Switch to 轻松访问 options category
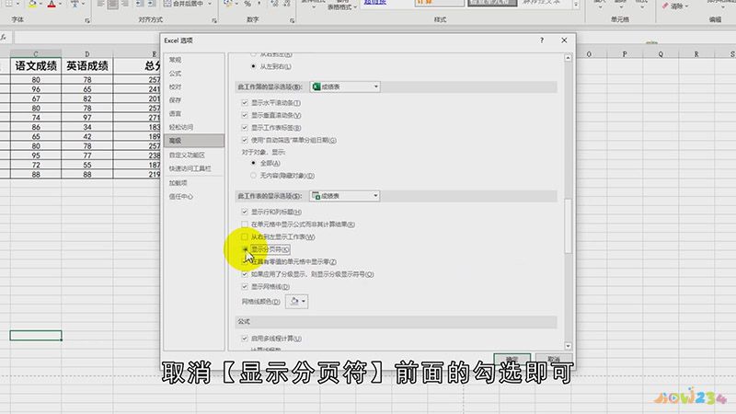Screen dimensions: 736x414 tap(194, 127)
